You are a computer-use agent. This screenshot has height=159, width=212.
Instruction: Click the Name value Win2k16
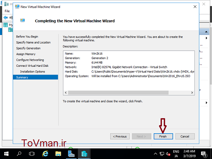click(x=97, y=54)
